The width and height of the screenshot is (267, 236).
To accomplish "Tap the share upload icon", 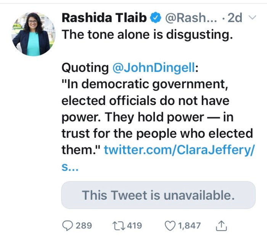I will tap(222, 226).
